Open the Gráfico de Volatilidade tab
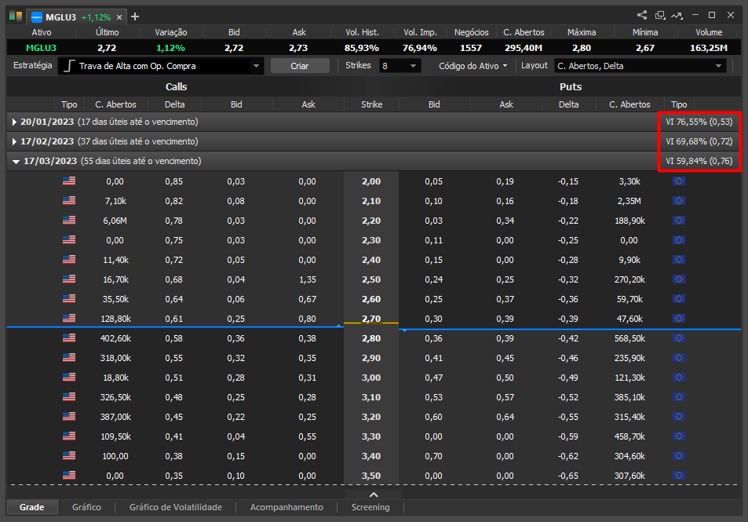 tap(176, 507)
